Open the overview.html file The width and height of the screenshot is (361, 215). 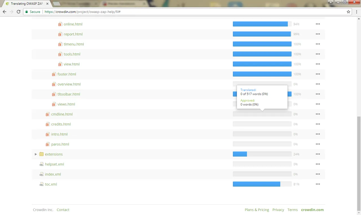(x=69, y=84)
